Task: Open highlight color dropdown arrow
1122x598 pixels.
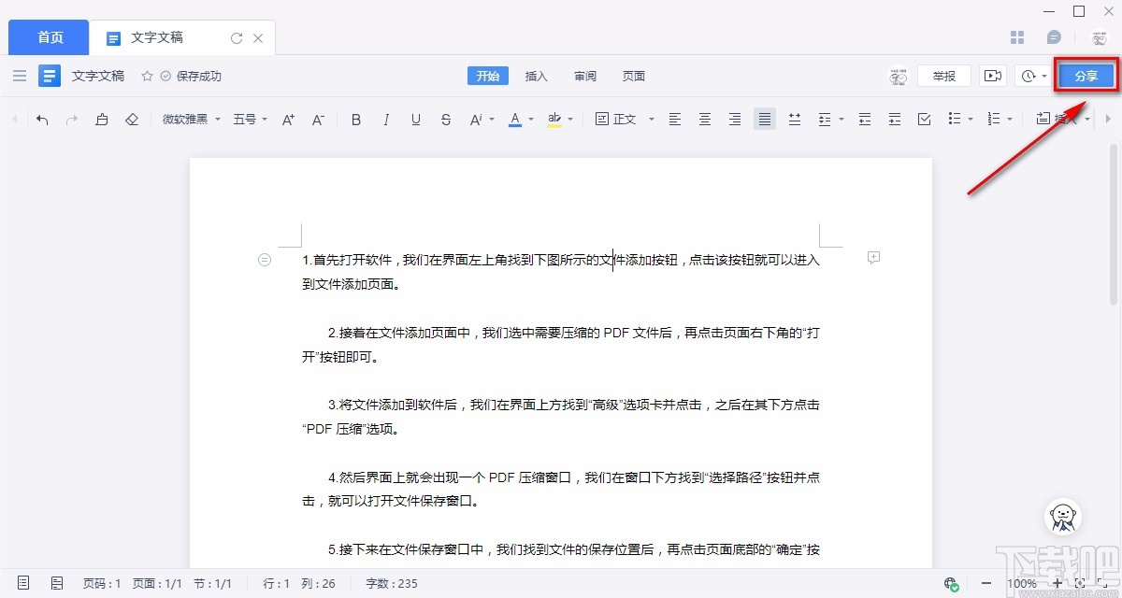Action: 570,120
